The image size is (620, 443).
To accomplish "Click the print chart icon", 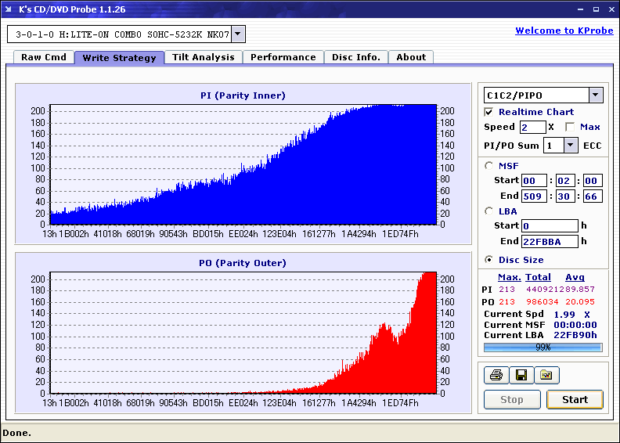I will (x=496, y=375).
